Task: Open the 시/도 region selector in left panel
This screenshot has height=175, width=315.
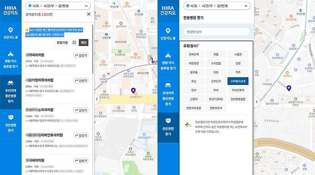Action: (x=58, y=6)
